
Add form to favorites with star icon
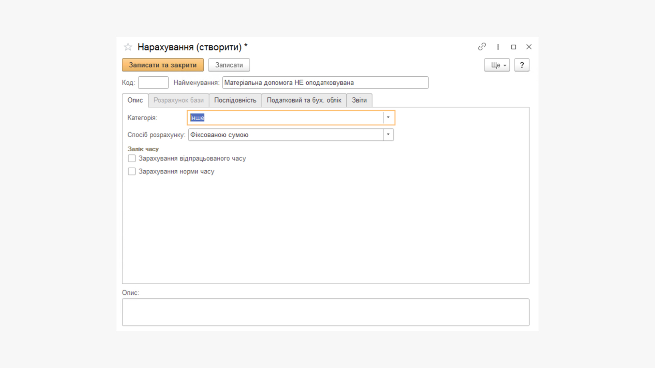point(128,47)
